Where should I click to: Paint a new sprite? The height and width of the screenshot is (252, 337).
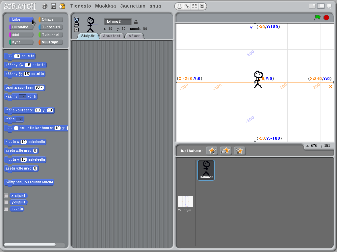point(212,151)
